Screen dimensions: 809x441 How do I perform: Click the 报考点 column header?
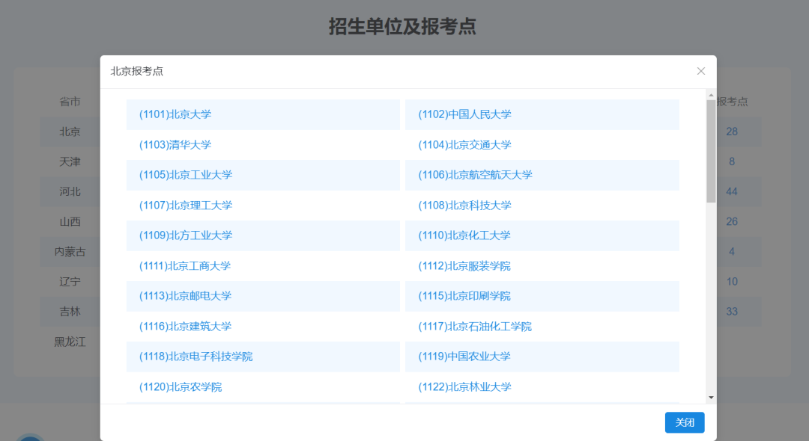(x=732, y=102)
